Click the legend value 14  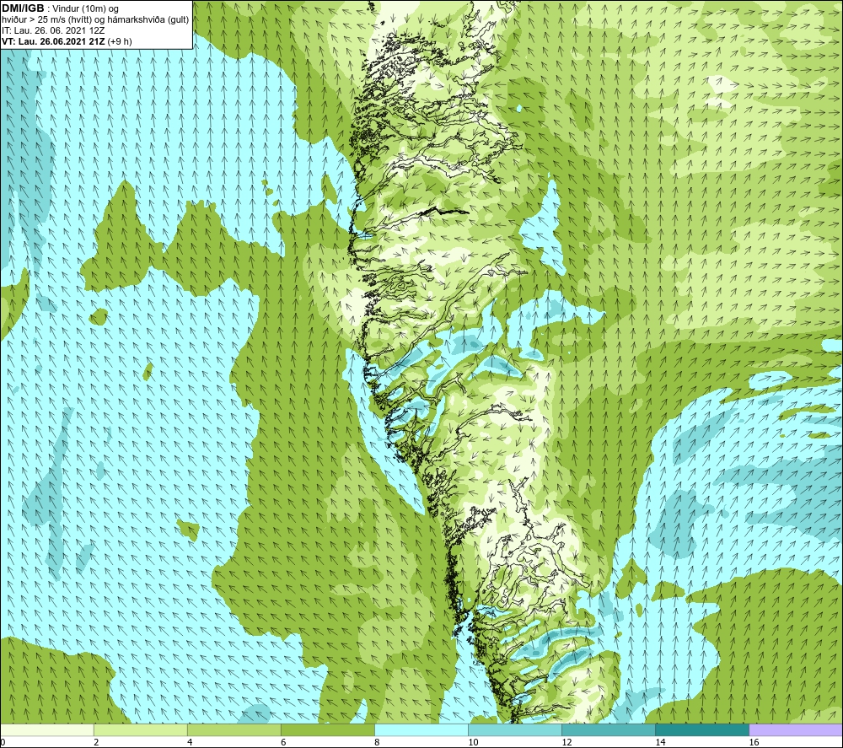click(x=660, y=743)
